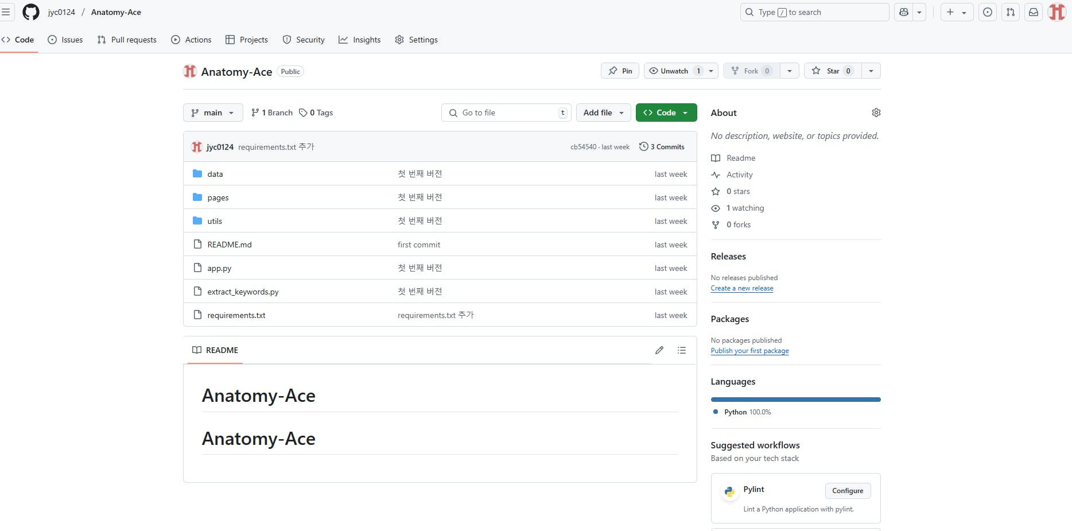Screen dimensions: 1072x531
Task: Click the GitHub logo home icon
Action: point(31,12)
